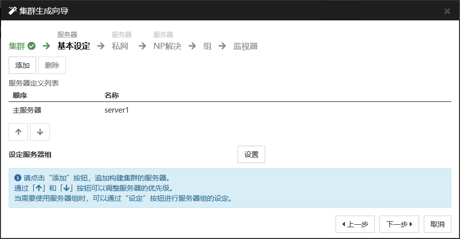This screenshot has width=460, height=239.
Task: Jump to the 监视器 wizard step
Action: pos(245,46)
